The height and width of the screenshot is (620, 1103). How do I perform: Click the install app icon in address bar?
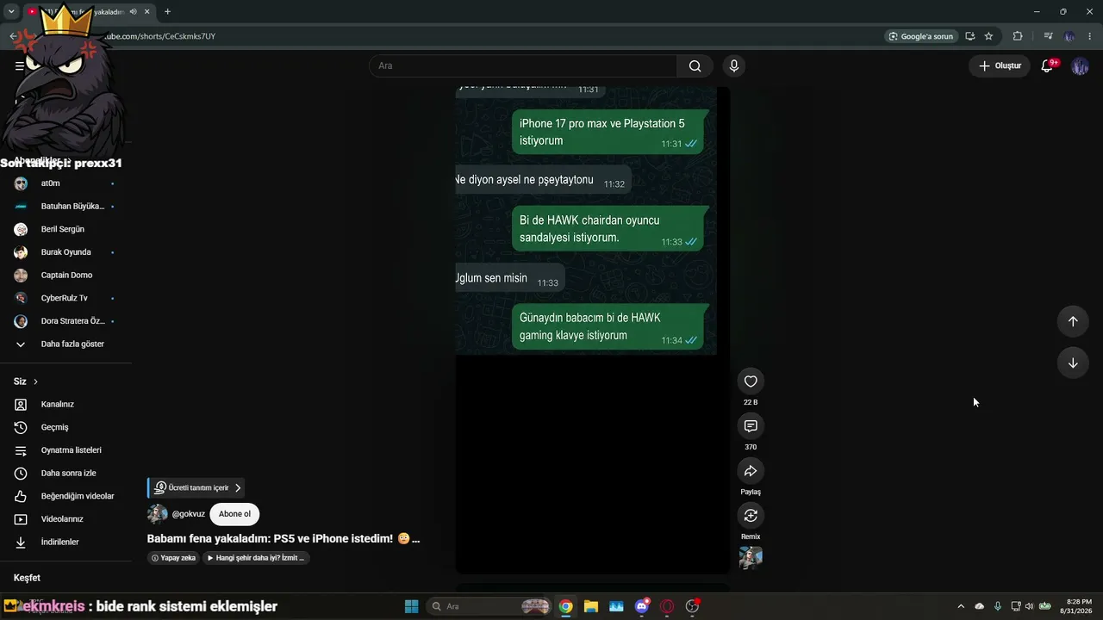click(970, 36)
